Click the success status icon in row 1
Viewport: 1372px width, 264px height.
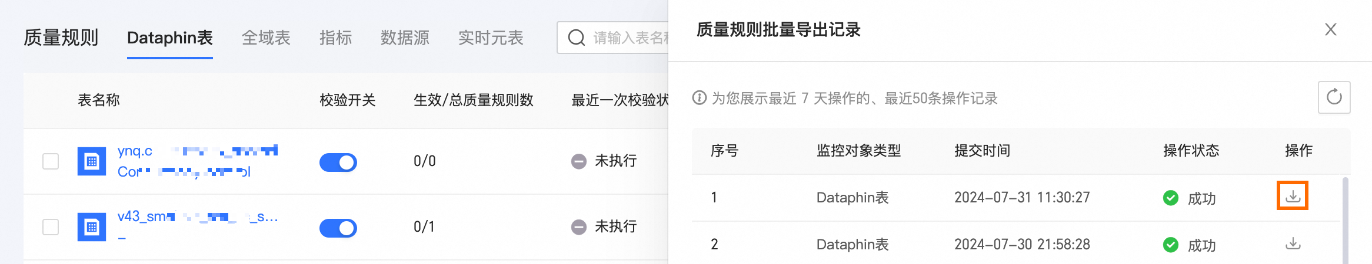(1170, 198)
